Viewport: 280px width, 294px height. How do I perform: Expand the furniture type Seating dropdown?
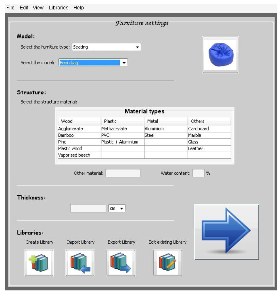coord(106,47)
